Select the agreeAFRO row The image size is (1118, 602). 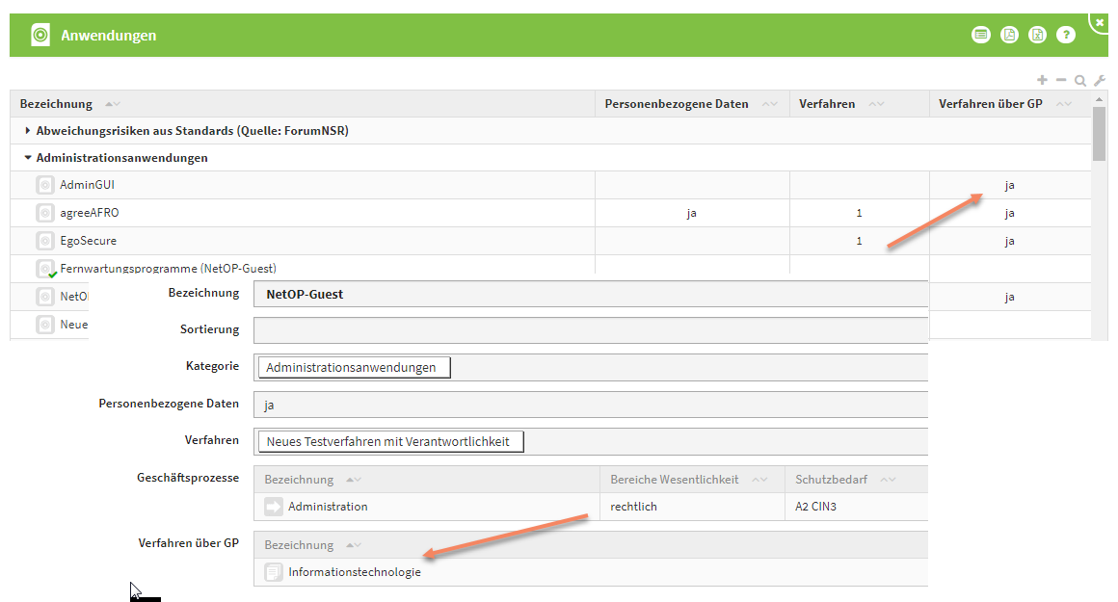coord(550,213)
